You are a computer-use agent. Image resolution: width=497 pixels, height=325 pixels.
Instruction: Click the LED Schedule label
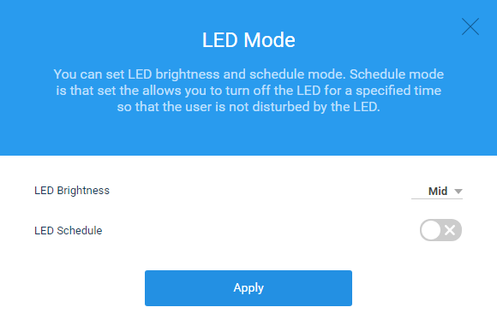click(x=69, y=231)
